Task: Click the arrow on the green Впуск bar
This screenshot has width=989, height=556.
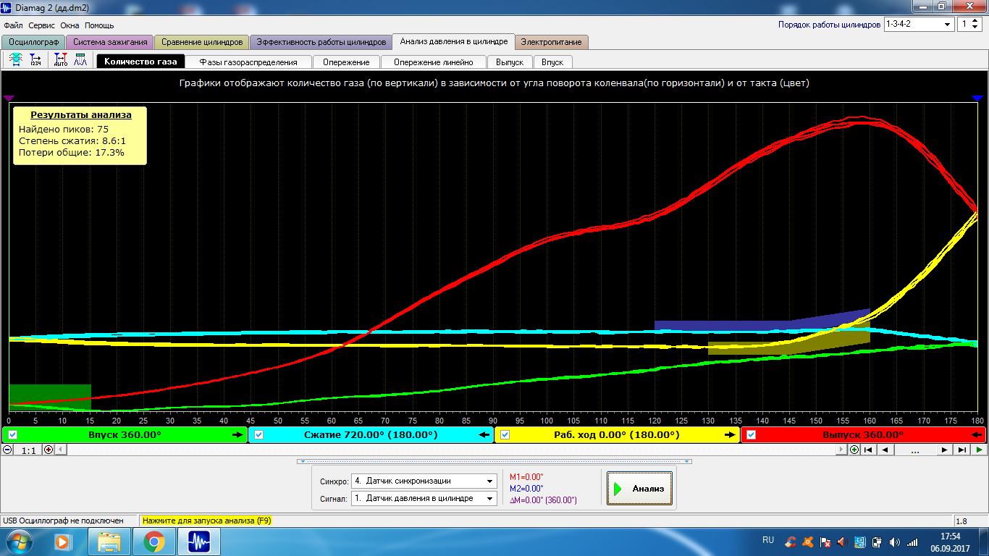Action: click(x=237, y=435)
